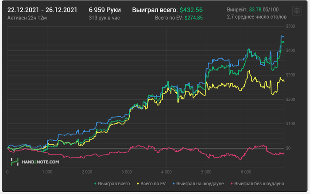Click the 'Выиграл всего:' heading label

pos(155,10)
